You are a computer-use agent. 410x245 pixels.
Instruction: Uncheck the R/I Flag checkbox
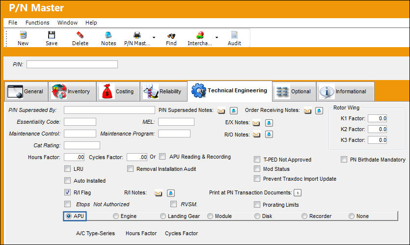point(67,192)
